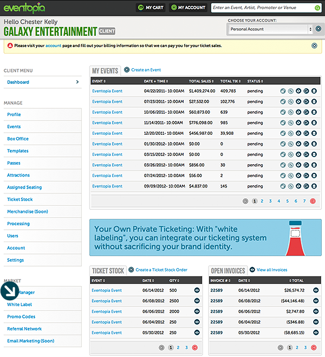Dismiss the yellow billing information notice

pos(314,46)
